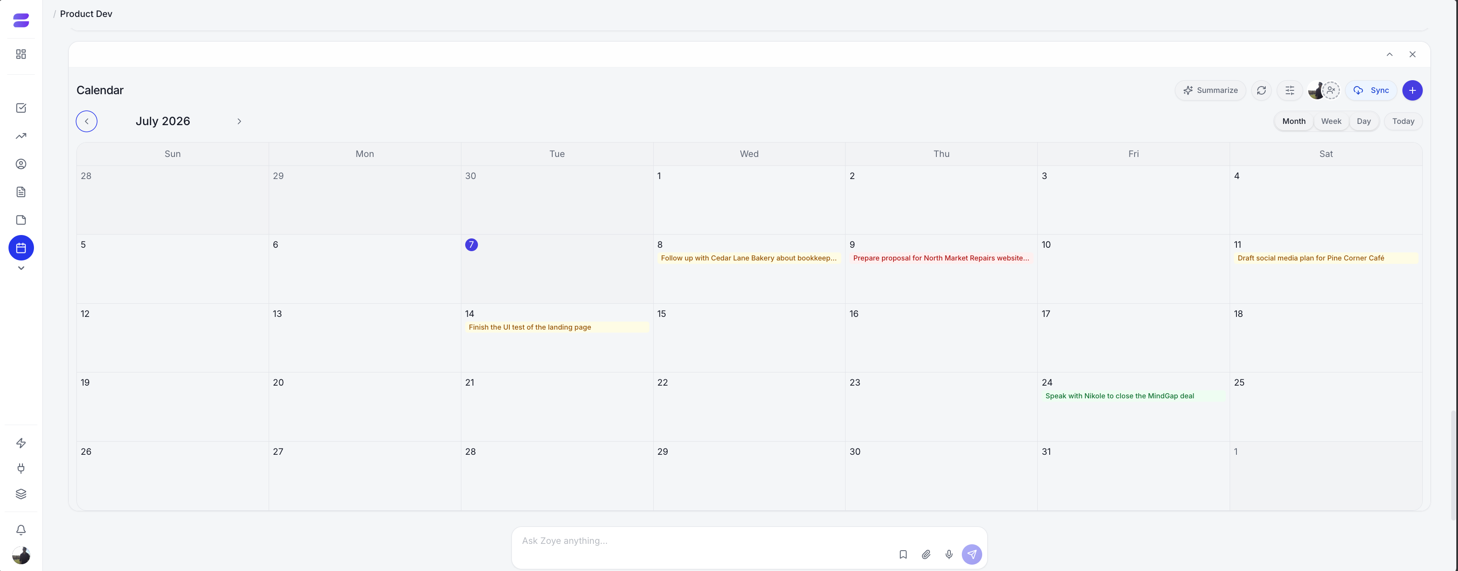Switch to the Week view tab
Image resolution: width=1458 pixels, height=571 pixels.
coord(1331,121)
